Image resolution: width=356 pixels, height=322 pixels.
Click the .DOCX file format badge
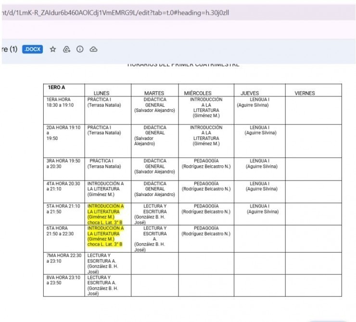pyautogui.click(x=32, y=49)
